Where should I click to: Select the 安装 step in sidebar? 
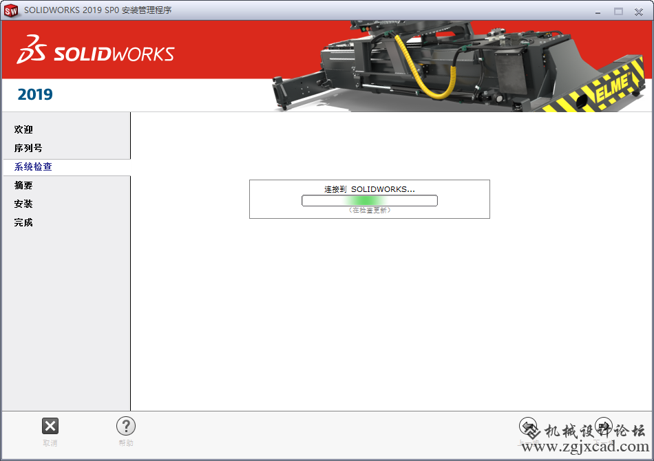click(x=23, y=204)
